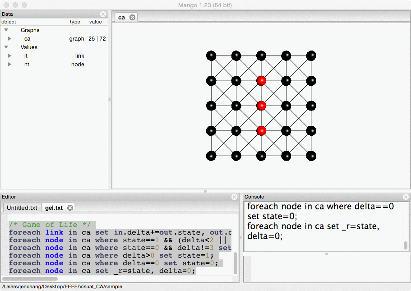Expand the lt link entry
This screenshot has height=291, width=411.
pyautogui.click(x=9, y=56)
